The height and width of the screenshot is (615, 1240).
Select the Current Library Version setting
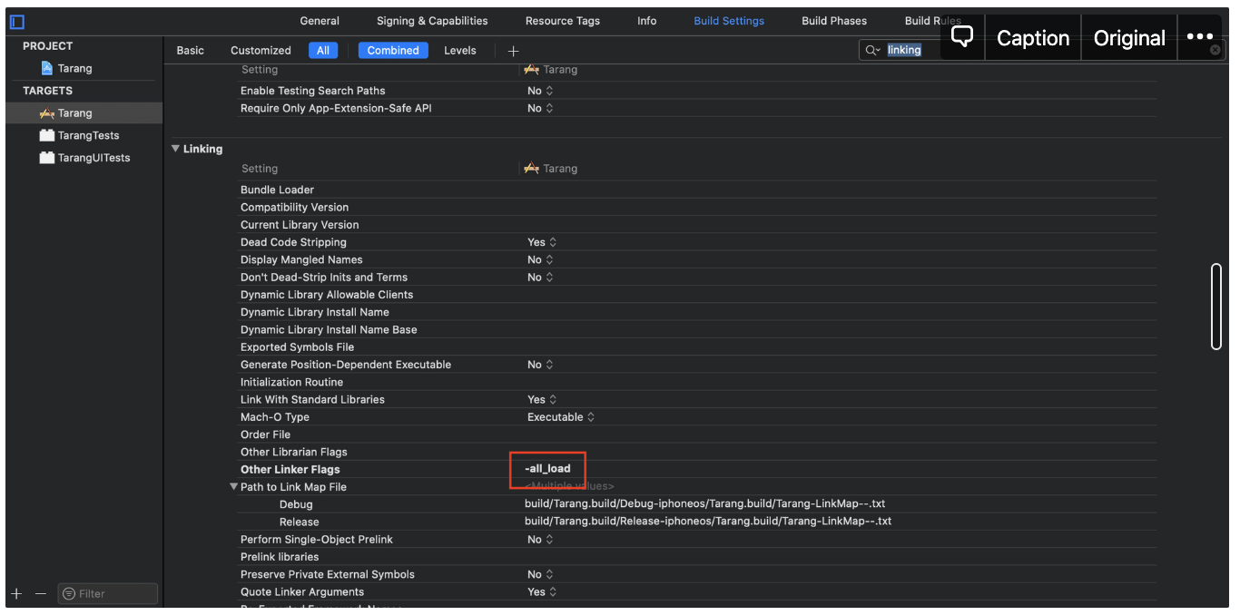(x=300, y=225)
